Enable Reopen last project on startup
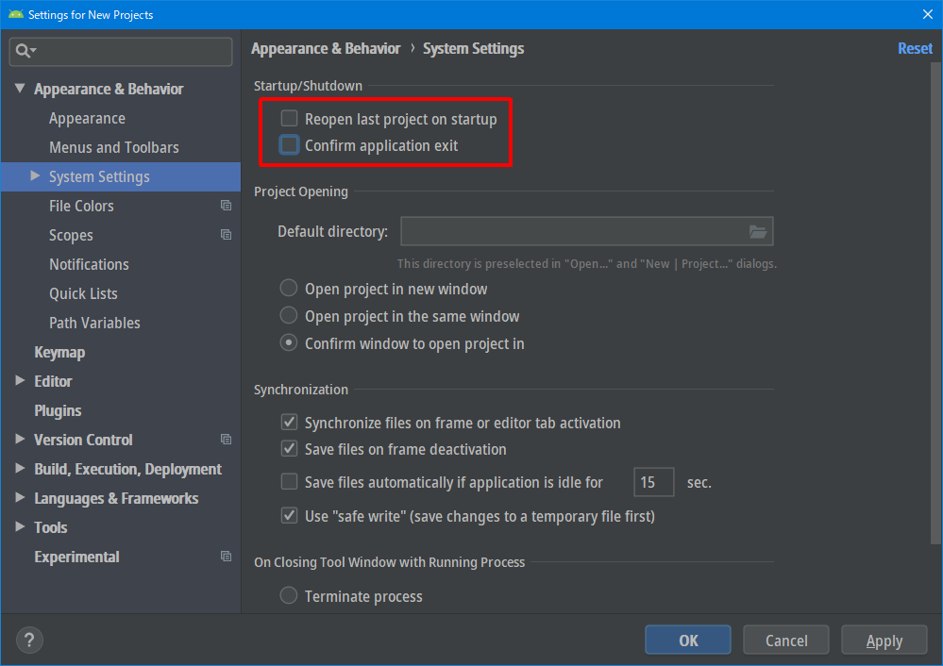Screen dimensions: 943x666 click(x=289, y=118)
